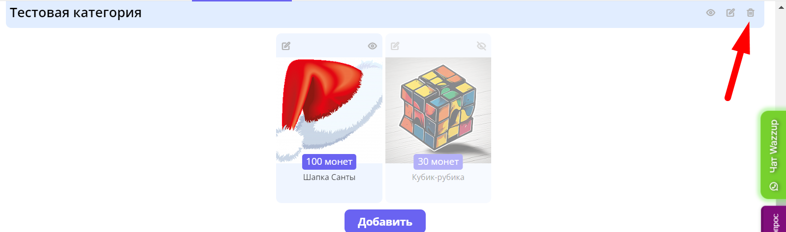Hide the Шапка Санты item with eye icon

click(373, 46)
